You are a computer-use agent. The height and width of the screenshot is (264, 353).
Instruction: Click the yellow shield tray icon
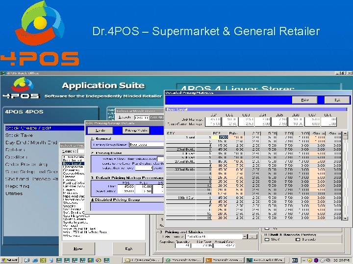click(310, 260)
